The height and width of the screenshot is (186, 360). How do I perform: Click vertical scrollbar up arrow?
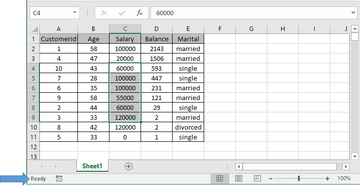coord(355,29)
